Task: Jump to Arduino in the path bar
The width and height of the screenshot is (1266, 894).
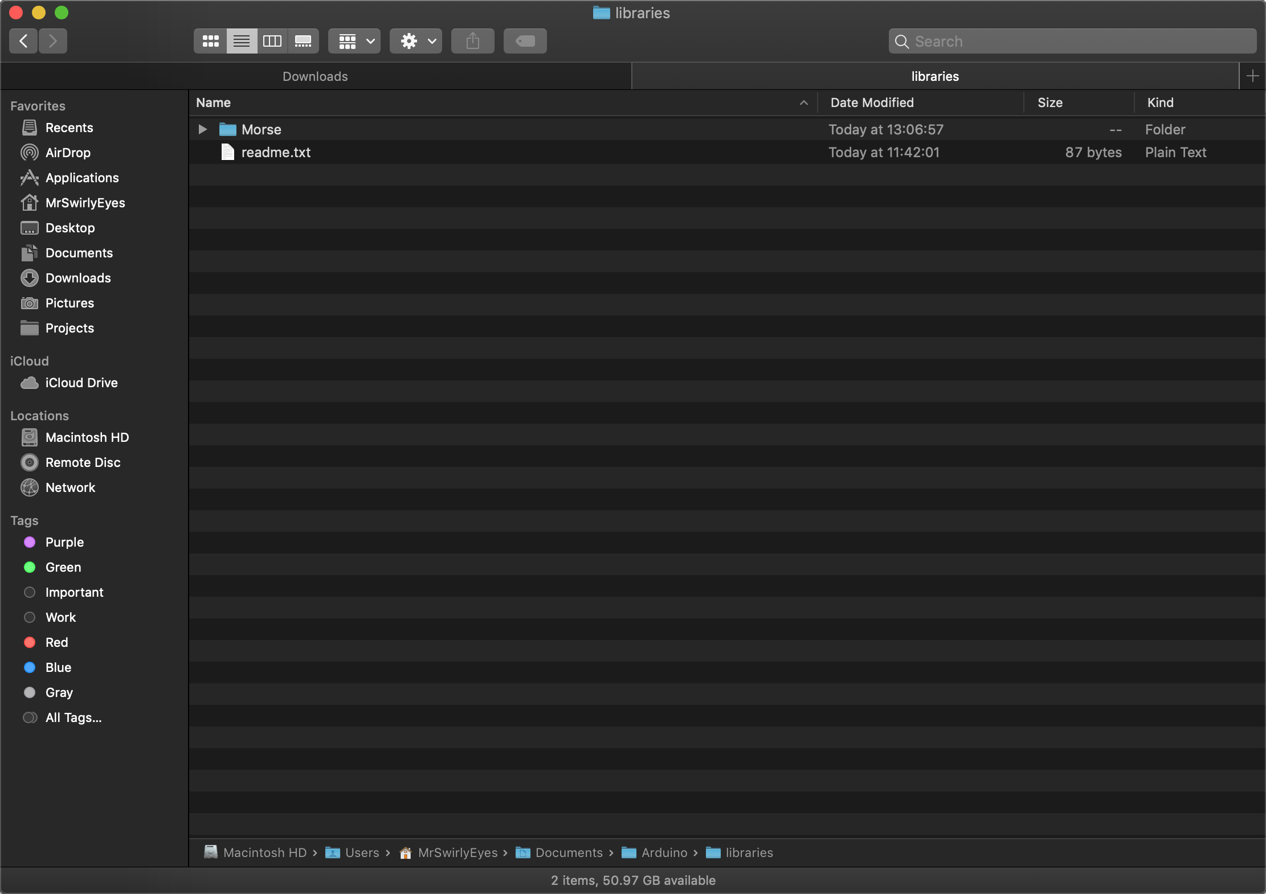Action: click(x=664, y=852)
